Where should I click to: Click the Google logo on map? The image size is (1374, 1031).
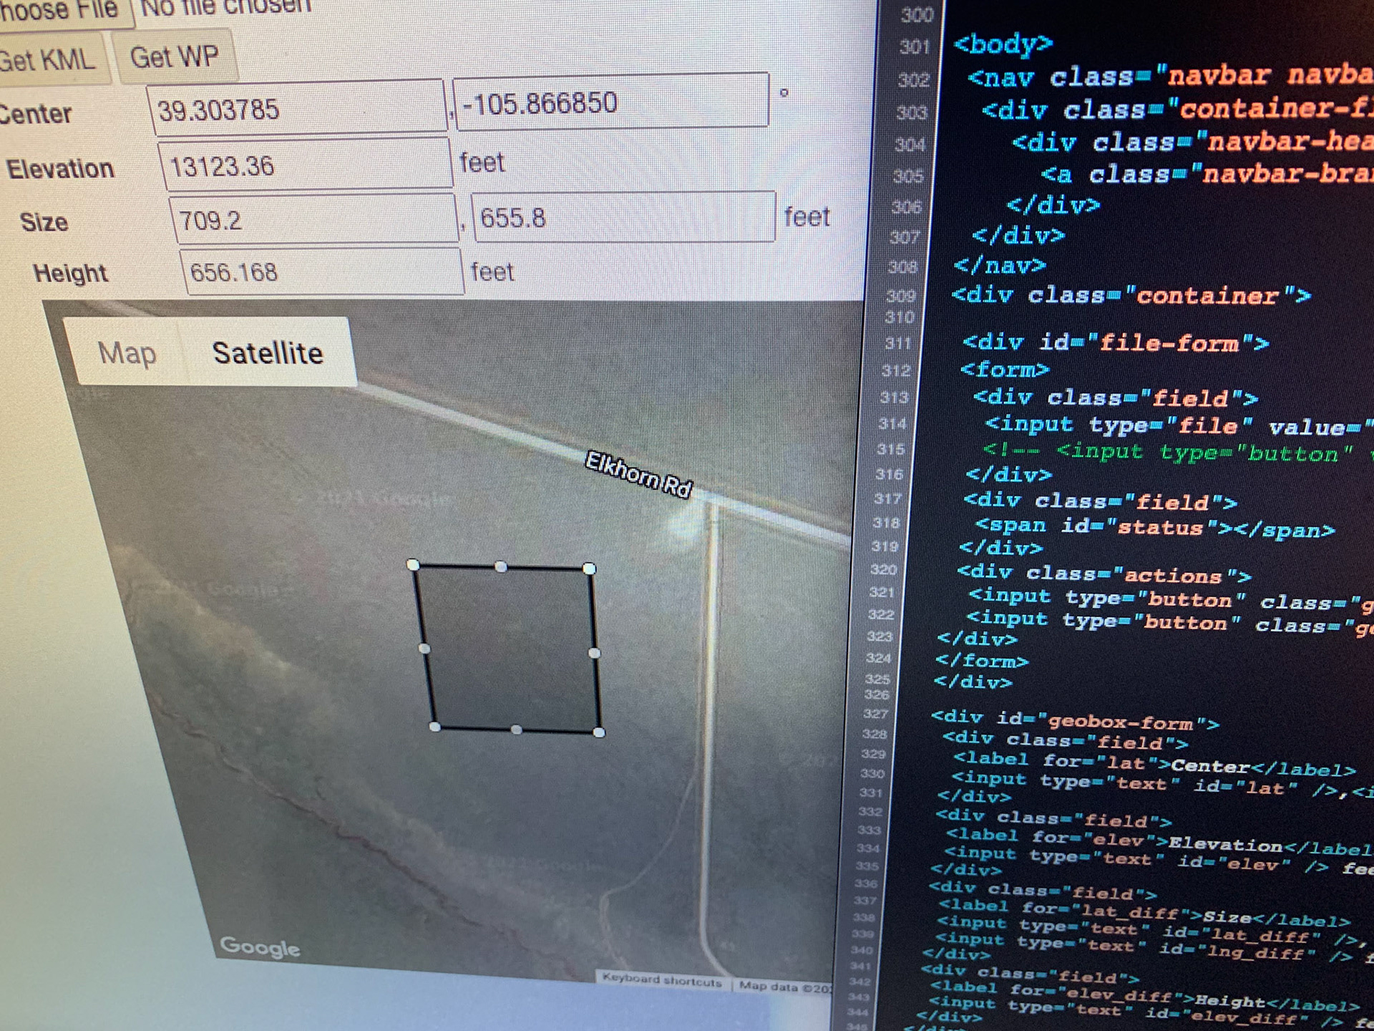pyautogui.click(x=260, y=947)
